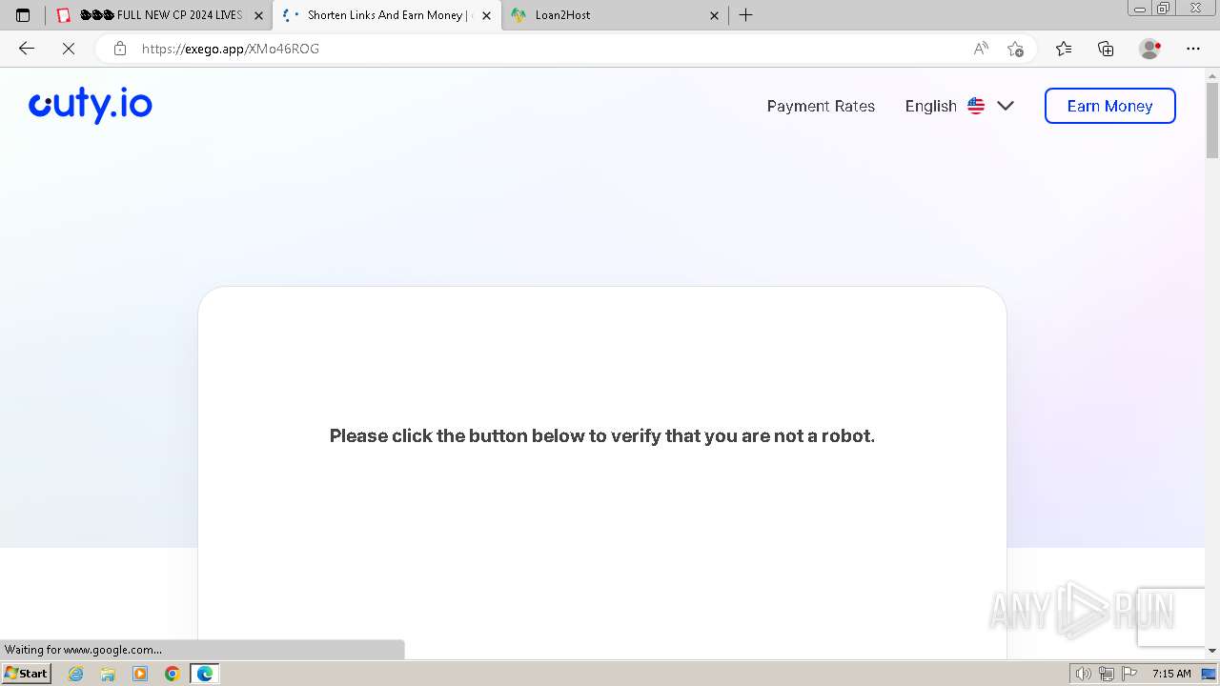This screenshot has width=1220, height=686.
Task: Click the Earn Money button
Action: coord(1109,106)
